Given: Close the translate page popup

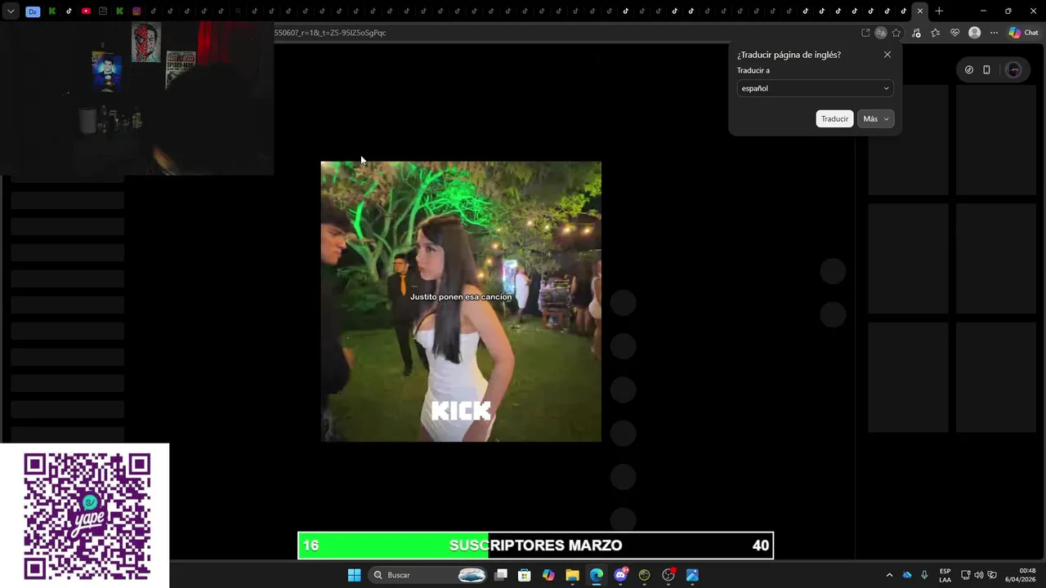Looking at the screenshot, I should pos(887,55).
